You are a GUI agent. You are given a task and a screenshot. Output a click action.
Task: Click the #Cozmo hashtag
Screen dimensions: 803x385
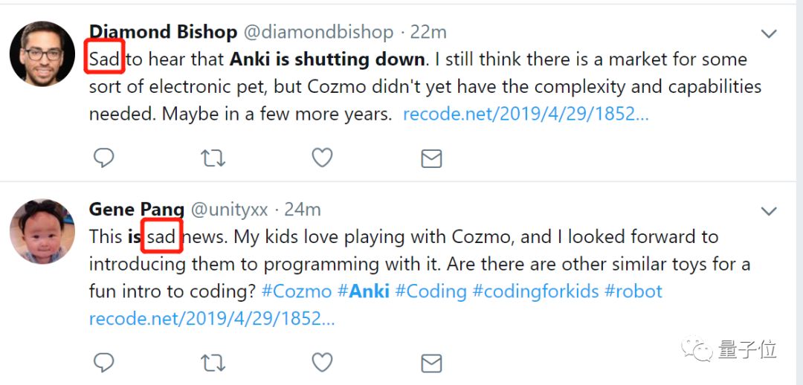pyautogui.click(x=296, y=291)
